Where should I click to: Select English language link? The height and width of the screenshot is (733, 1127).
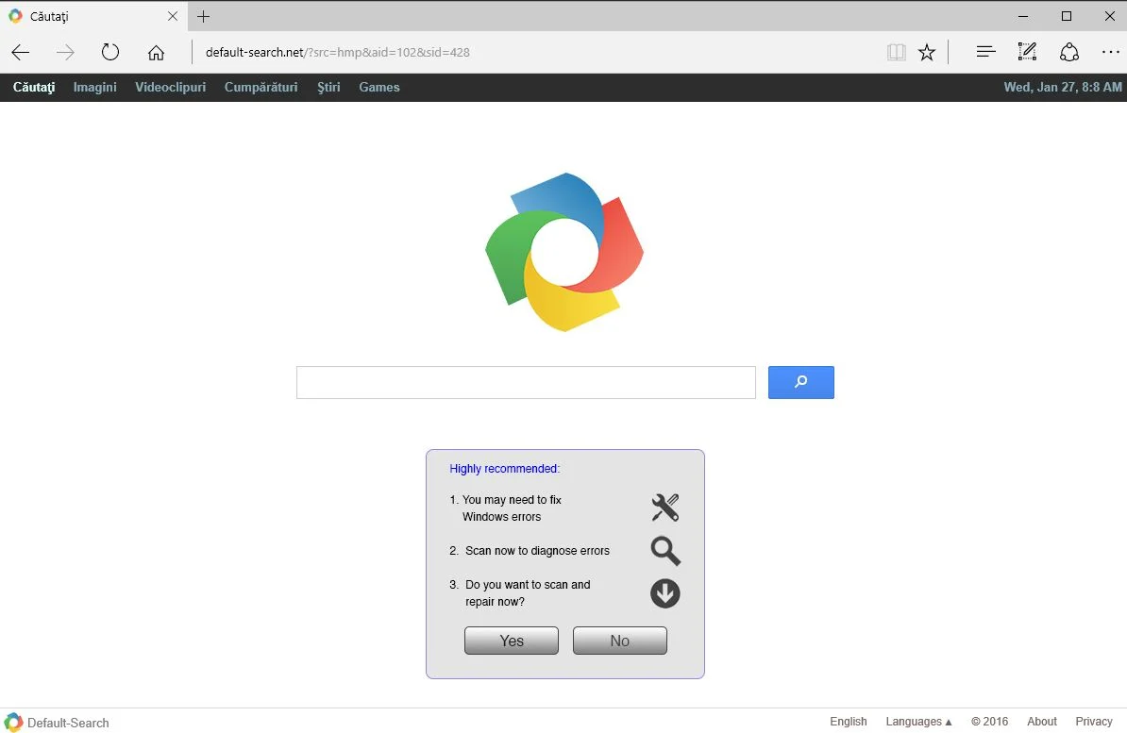coord(849,722)
